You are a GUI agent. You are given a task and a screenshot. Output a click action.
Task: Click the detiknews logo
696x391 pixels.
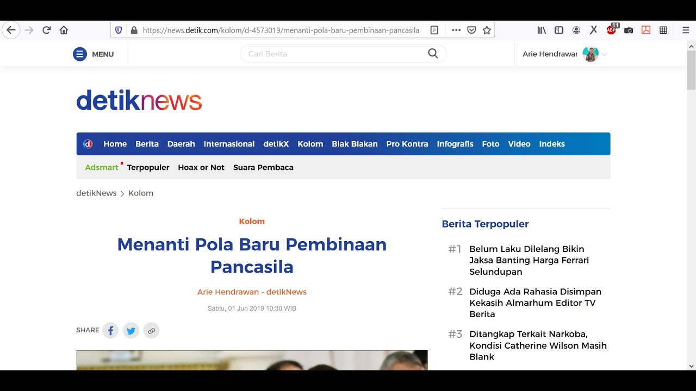139,100
